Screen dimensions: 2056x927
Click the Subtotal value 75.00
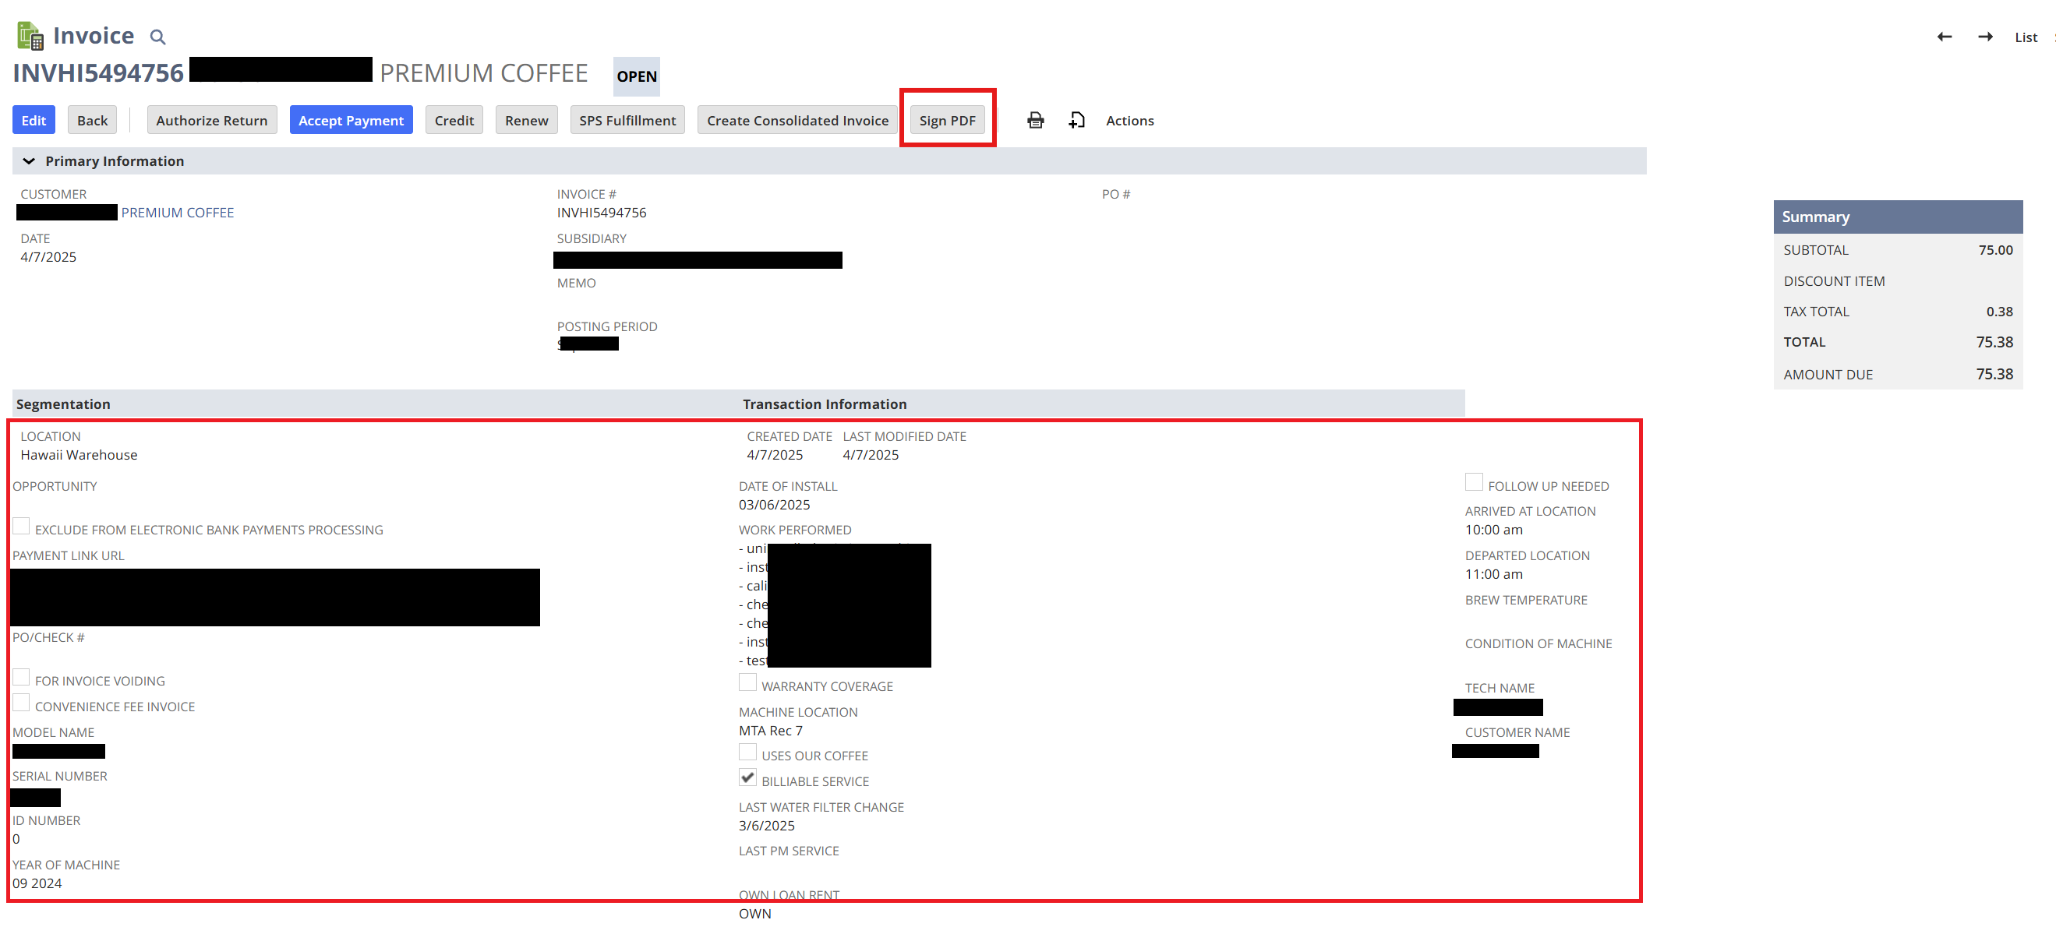click(x=1995, y=251)
